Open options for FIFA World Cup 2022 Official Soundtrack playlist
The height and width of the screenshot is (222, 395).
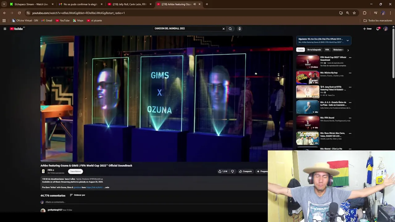coord(350,58)
